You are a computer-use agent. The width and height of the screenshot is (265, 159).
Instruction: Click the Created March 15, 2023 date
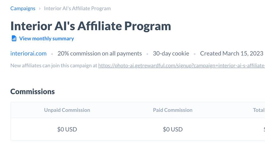pos(232,54)
